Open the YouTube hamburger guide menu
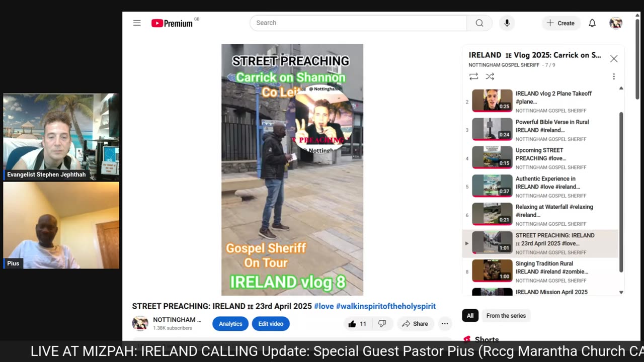The height and width of the screenshot is (362, 644). pyautogui.click(x=137, y=23)
